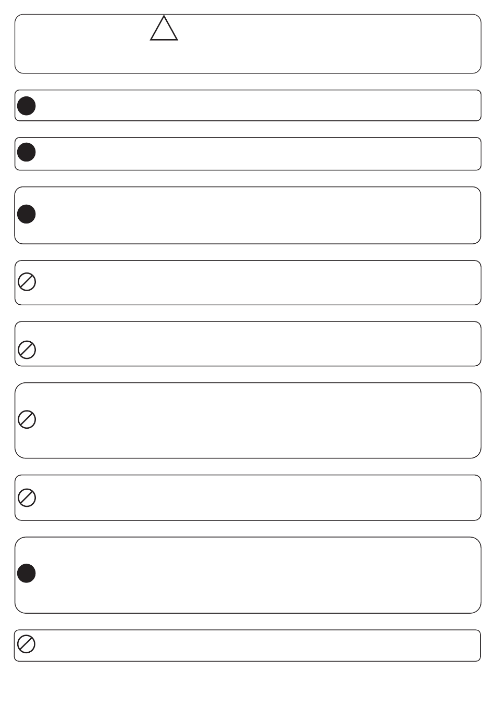Click the first prohibition circle-slash icon
The image size is (495, 721).
click(27, 282)
